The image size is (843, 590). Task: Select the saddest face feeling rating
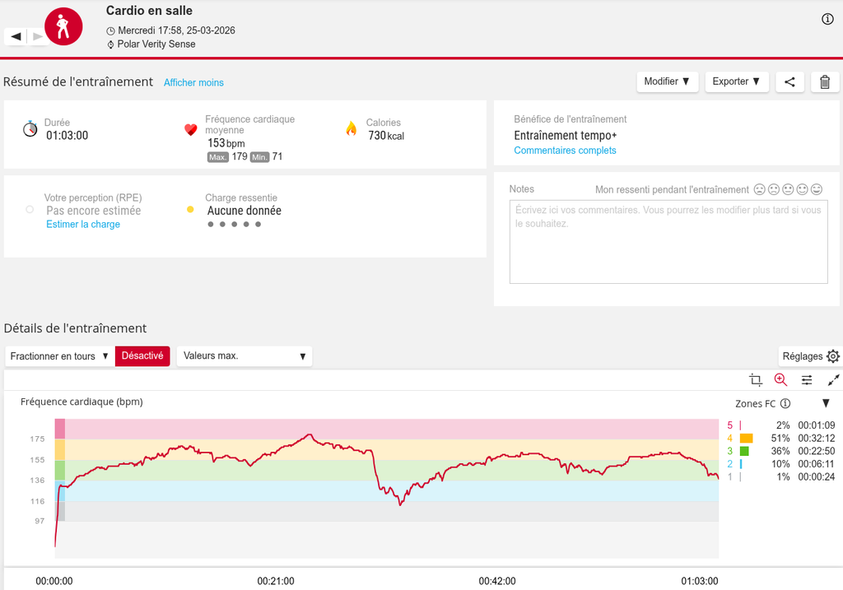[x=760, y=189]
